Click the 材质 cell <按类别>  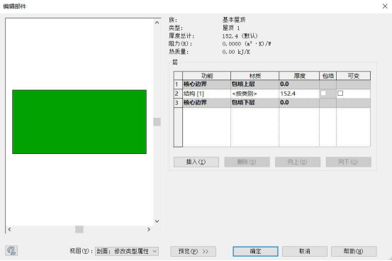pyautogui.click(x=254, y=94)
